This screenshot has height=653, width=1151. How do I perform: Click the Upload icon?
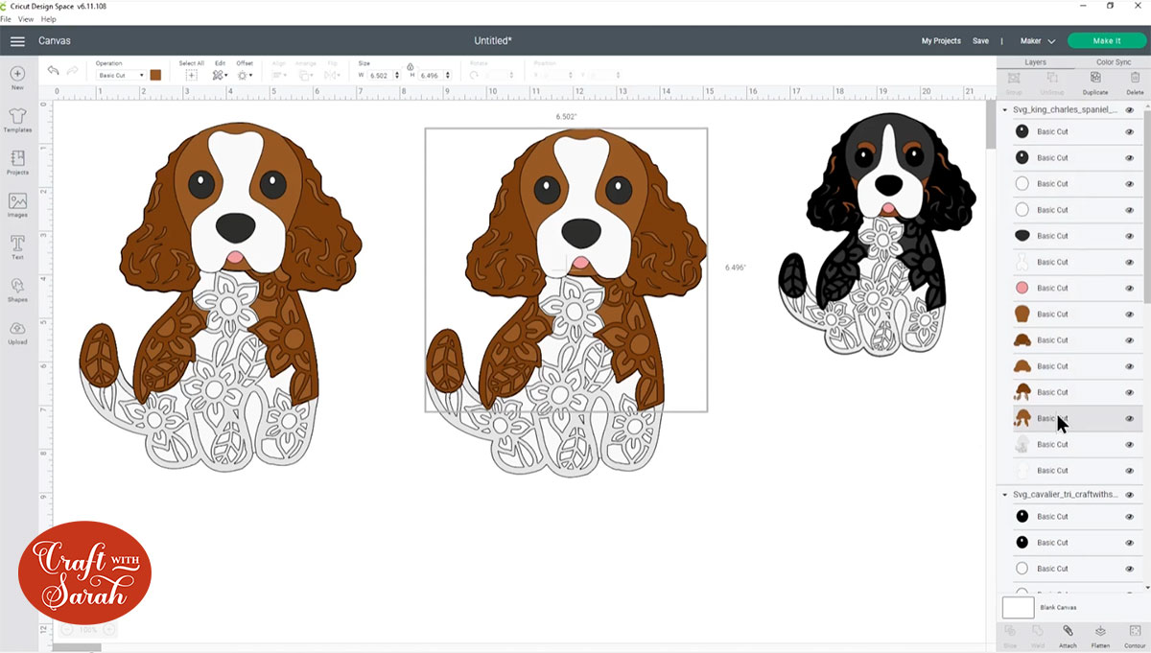pyautogui.click(x=17, y=331)
